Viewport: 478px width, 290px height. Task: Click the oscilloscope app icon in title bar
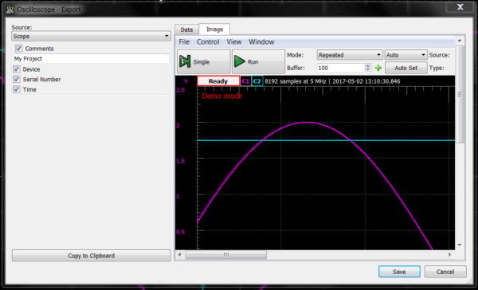coord(10,10)
